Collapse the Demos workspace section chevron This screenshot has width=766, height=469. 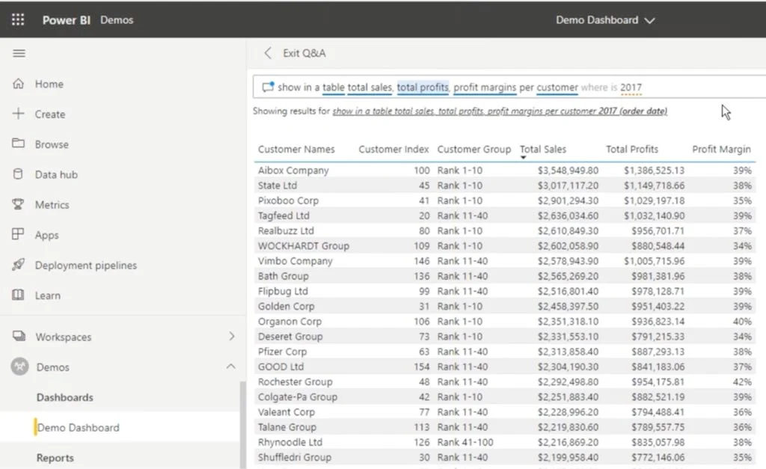pyautogui.click(x=231, y=367)
